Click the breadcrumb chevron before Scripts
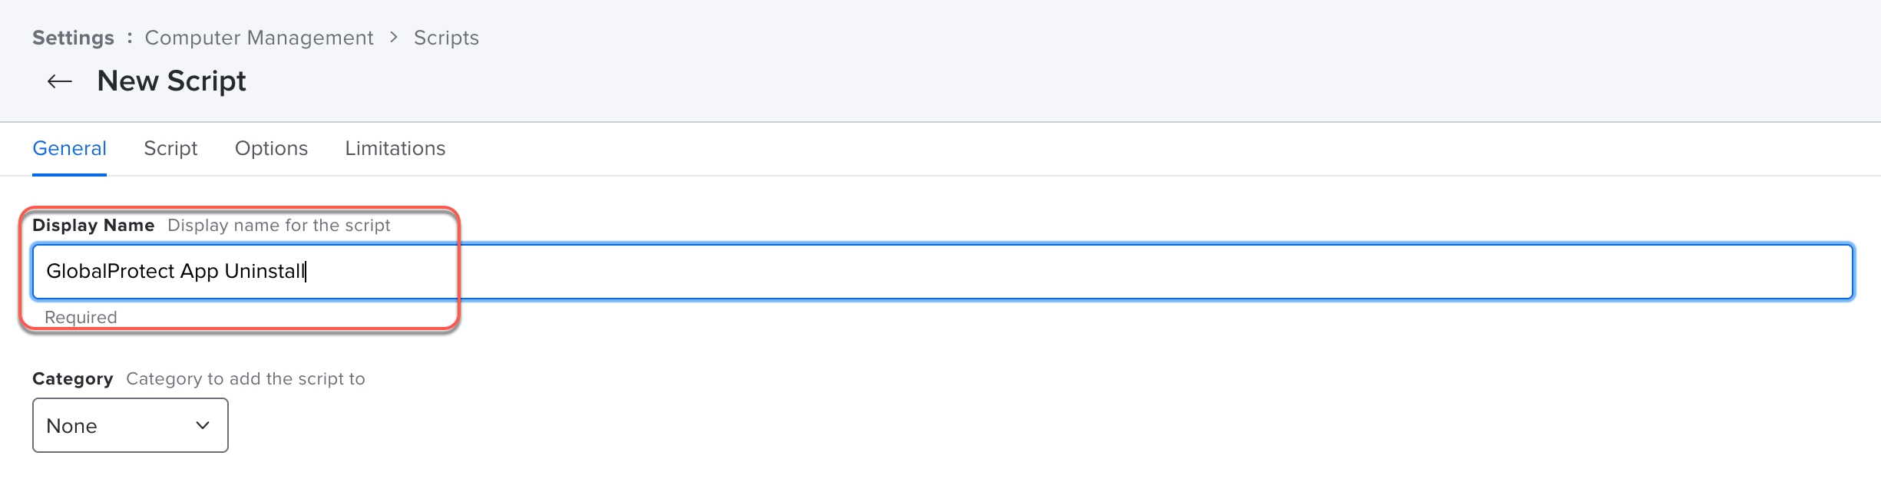Viewport: 1881px width, 482px height. [x=394, y=37]
